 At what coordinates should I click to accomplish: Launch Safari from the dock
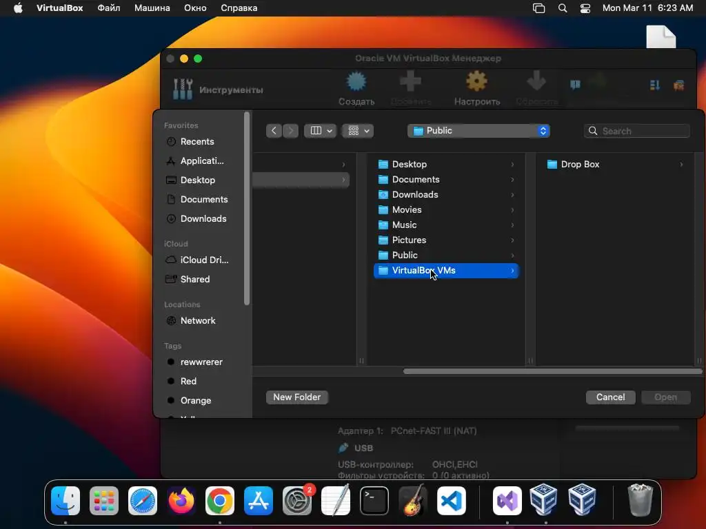[143, 500]
